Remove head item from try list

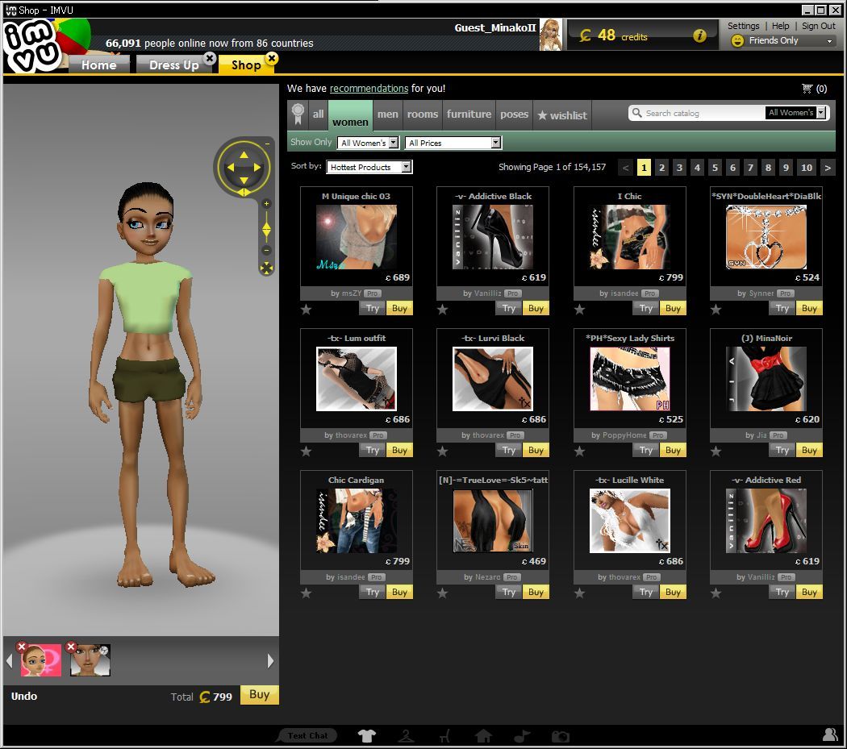pos(71,647)
